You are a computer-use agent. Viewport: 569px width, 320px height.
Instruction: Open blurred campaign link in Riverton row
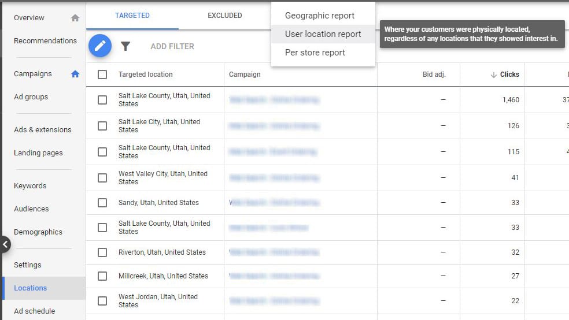274,252
